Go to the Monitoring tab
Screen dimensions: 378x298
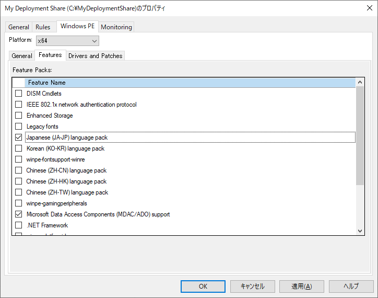[x=116, y=27]
